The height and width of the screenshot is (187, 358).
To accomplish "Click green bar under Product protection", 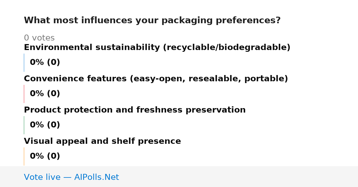I will click(x=24, y=125).
